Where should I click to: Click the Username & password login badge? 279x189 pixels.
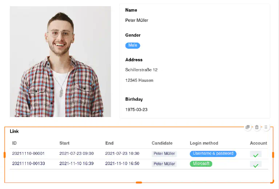[213, 154]
